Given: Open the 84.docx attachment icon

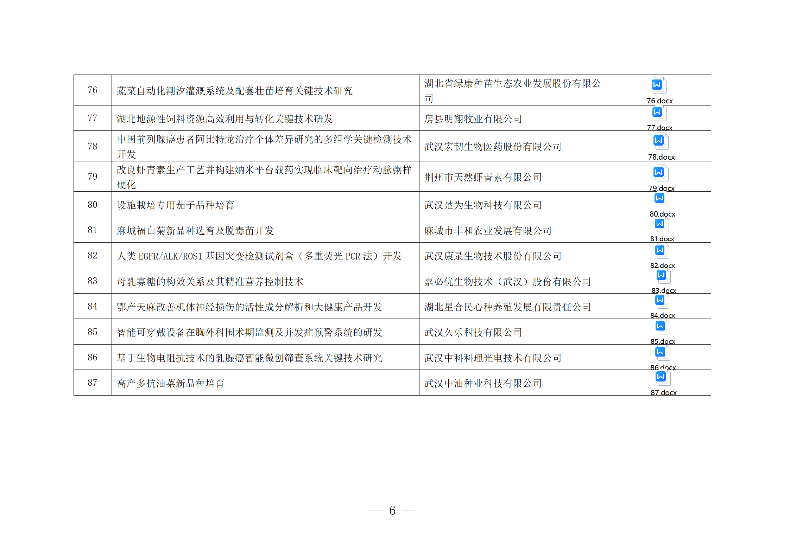Looking at the screenshot, I should pyautogui.click(x=662, y=301).
